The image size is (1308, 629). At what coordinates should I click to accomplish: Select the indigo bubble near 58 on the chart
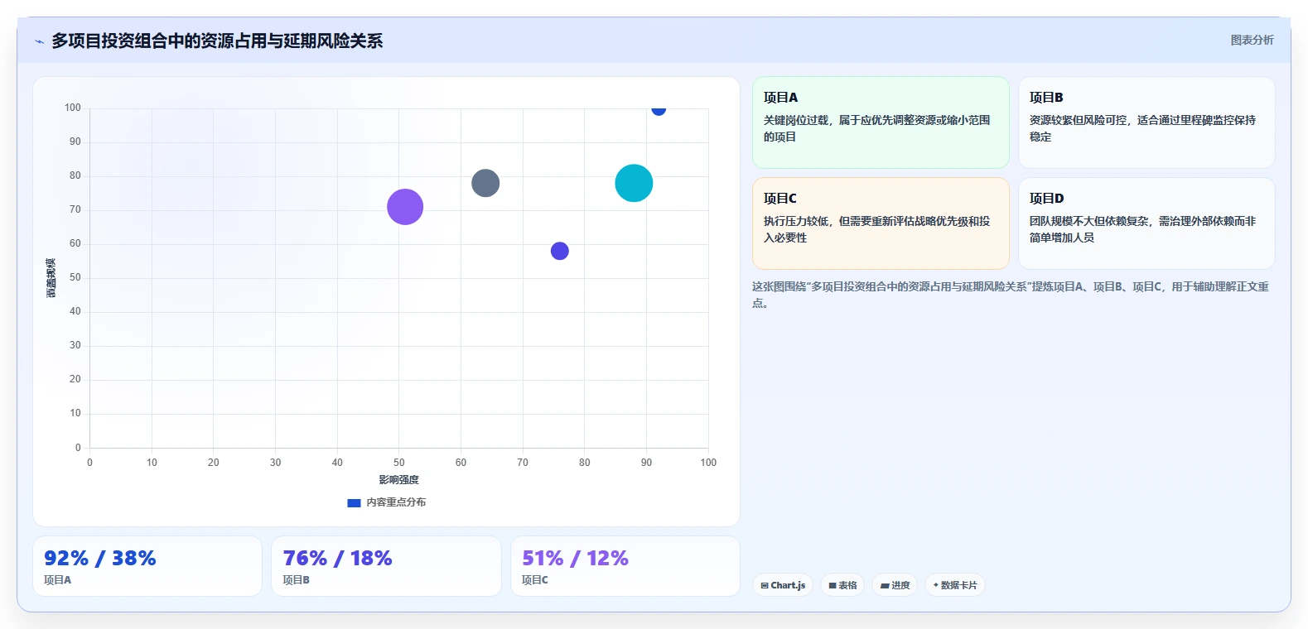560,251
